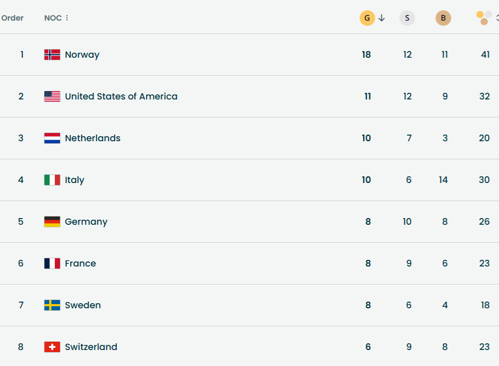The height and width of the screenshot is (366, 499).
Task: Click the total medals cluster icon
Action: pyautogui.click(x=484, y=18)
